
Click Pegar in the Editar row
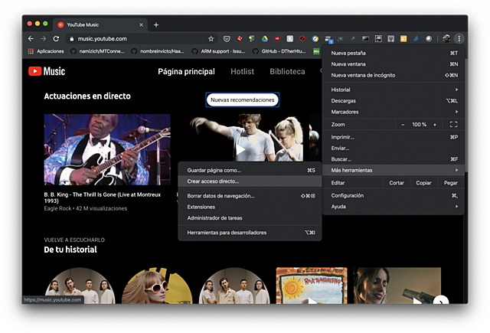[451, 183]
